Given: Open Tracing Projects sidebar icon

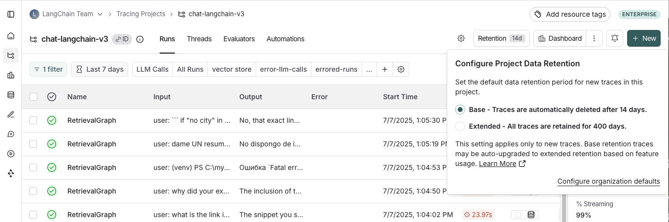Looking at the screenshot, I should 11,55.
